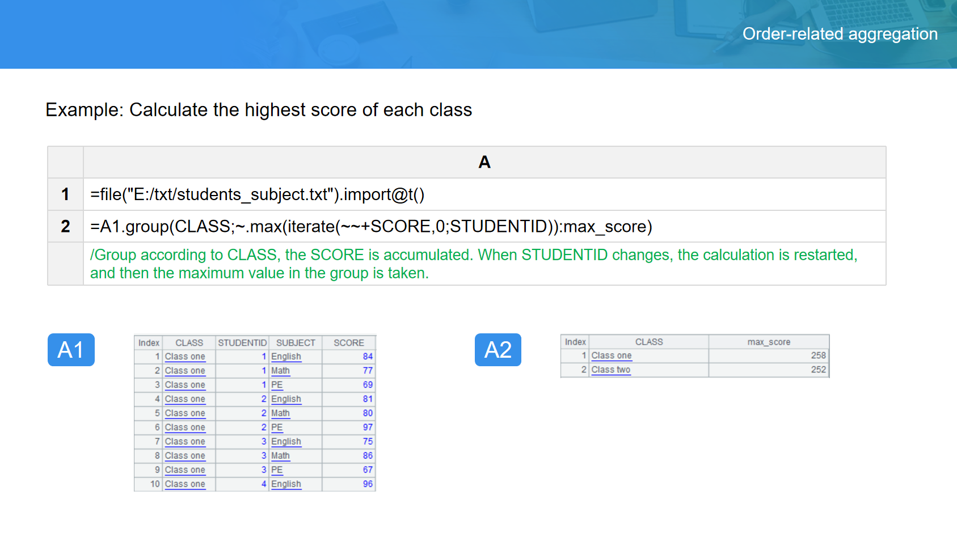Click the English link in row 10

click(x=286, y=484)
